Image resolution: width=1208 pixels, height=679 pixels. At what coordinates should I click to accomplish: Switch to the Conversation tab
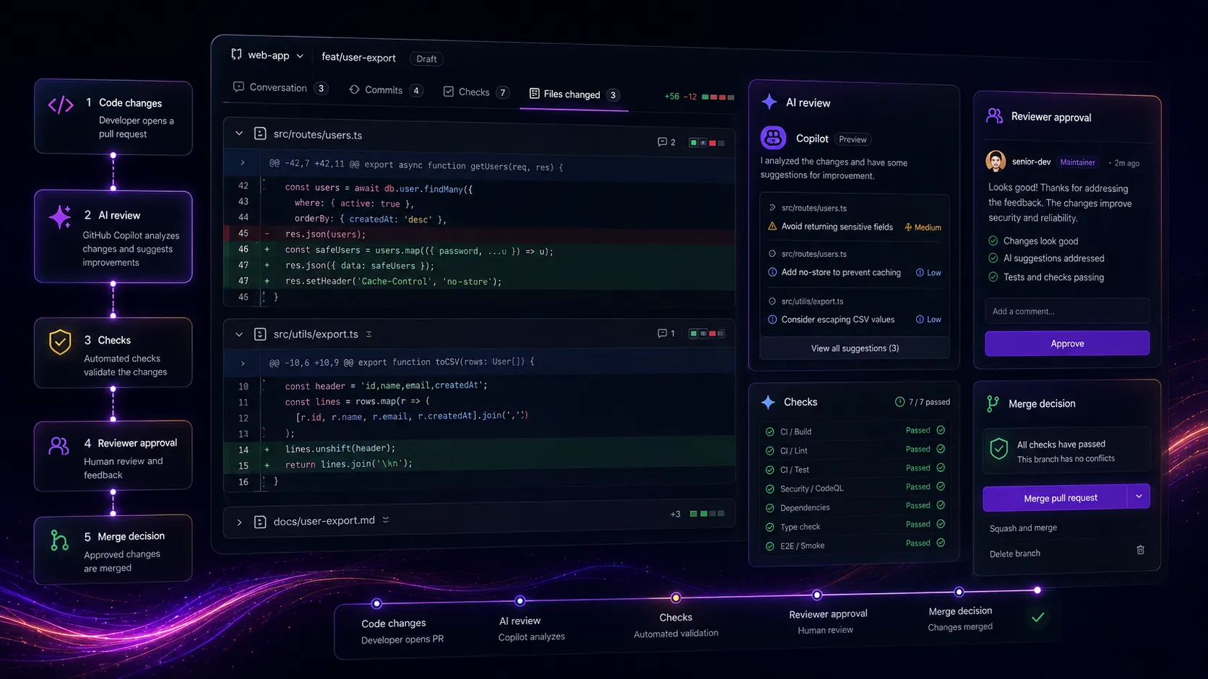point(280,87)
